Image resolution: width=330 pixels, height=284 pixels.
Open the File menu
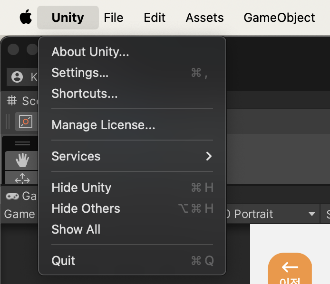tap(114, 18)
